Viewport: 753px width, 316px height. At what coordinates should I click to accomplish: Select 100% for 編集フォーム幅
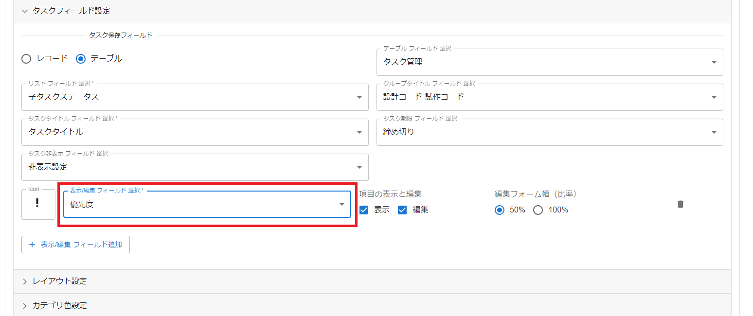tap(538, 210)
